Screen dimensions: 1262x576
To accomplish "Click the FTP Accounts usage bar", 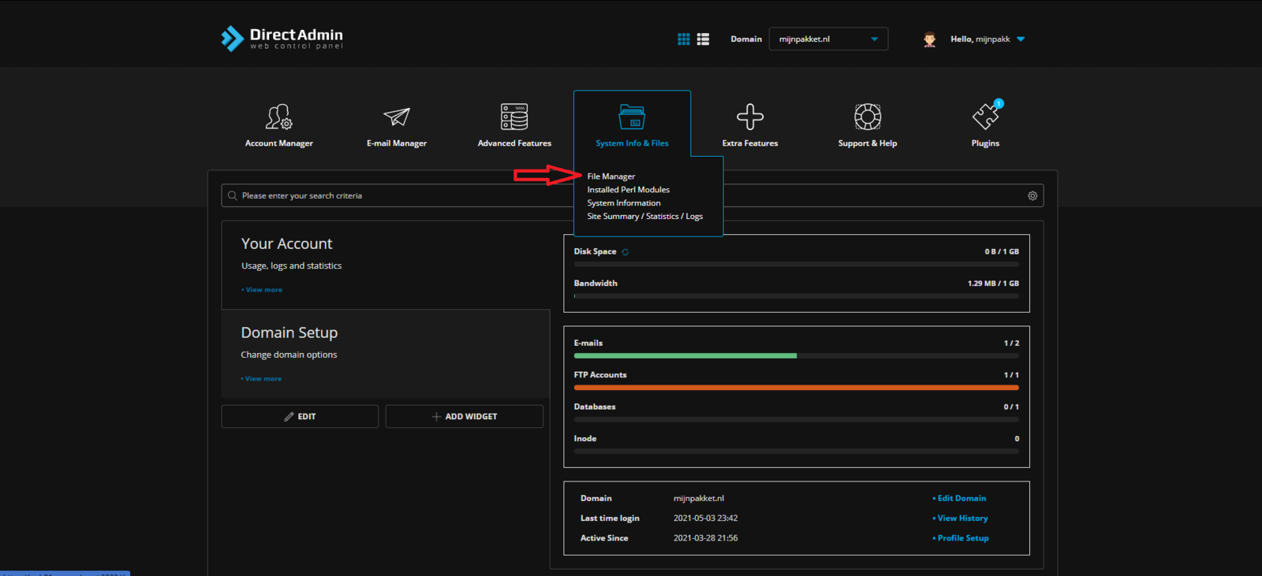I will (797, 388).
